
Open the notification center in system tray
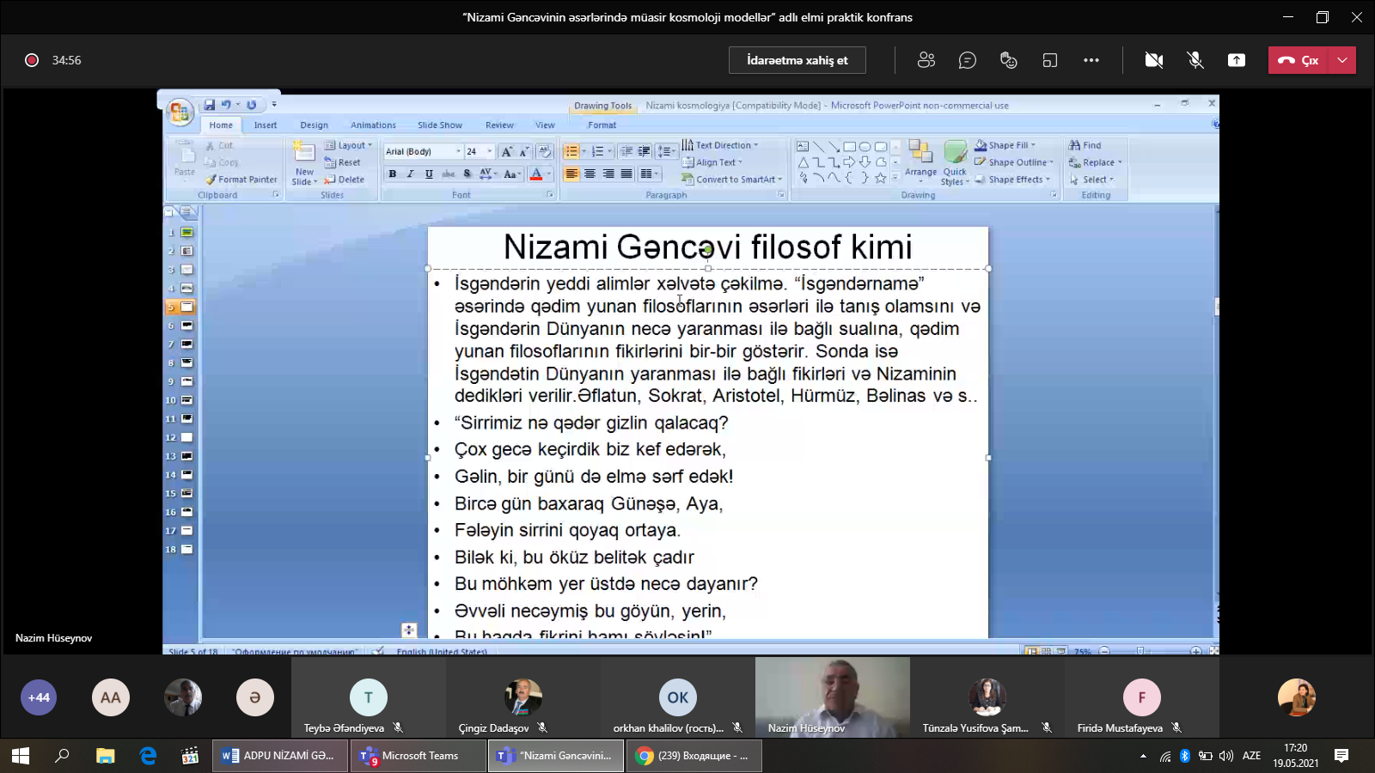(1341, 756)
